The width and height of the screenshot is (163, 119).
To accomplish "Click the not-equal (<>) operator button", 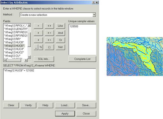I will [x=49, y=26].
